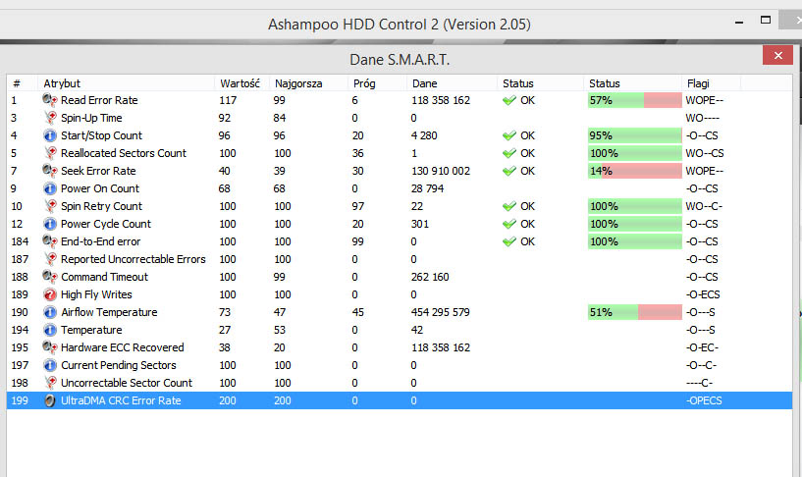Click the 14% status bar for Seek Error Rate
Viewport: 802px width, 477px height.
point(635,171)
